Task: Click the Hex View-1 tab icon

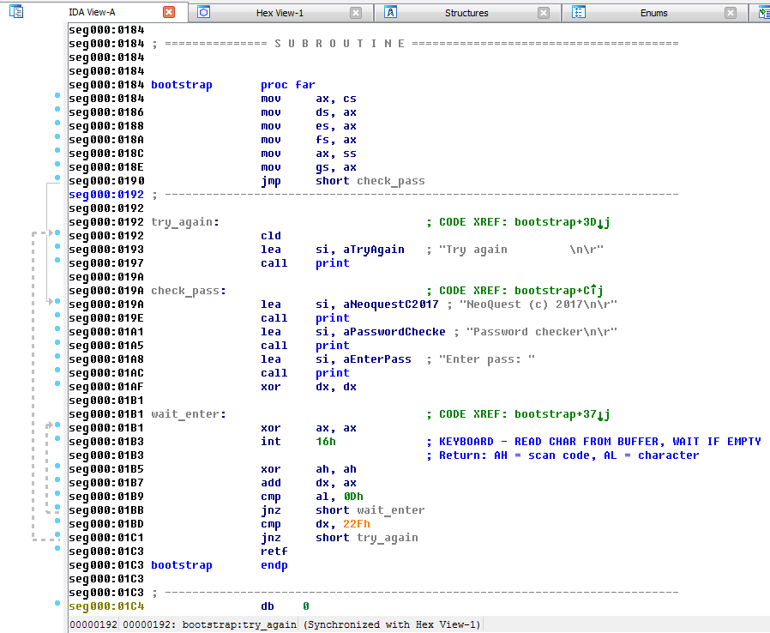Action: [203, 12]
